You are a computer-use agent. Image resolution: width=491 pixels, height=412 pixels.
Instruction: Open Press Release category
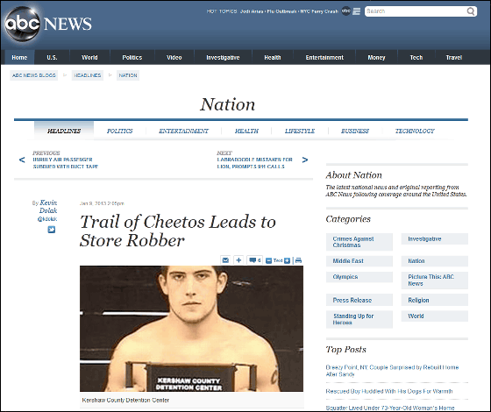tap(359, 300)
